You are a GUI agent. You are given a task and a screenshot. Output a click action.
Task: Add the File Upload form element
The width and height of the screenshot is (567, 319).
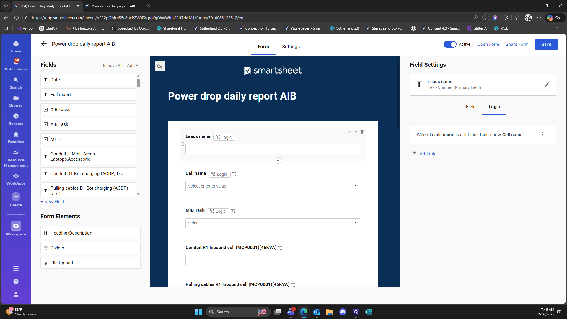tap(90, 263)
